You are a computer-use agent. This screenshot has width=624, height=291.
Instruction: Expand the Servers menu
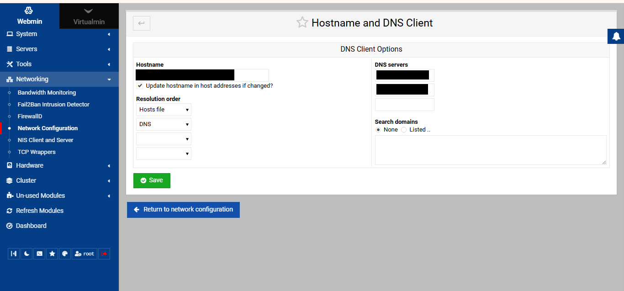pyautogui.click(x=59, y=49)
